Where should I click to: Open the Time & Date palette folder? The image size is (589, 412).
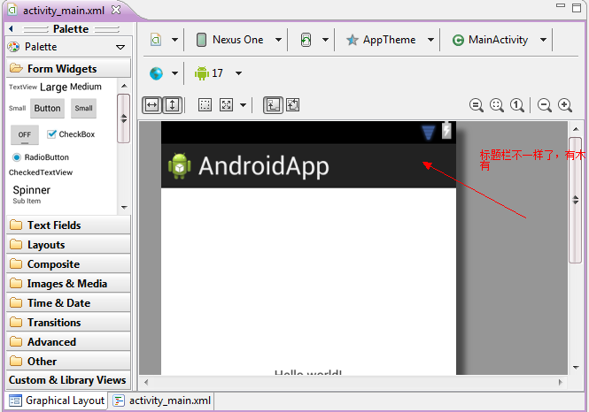coord(69,303)
